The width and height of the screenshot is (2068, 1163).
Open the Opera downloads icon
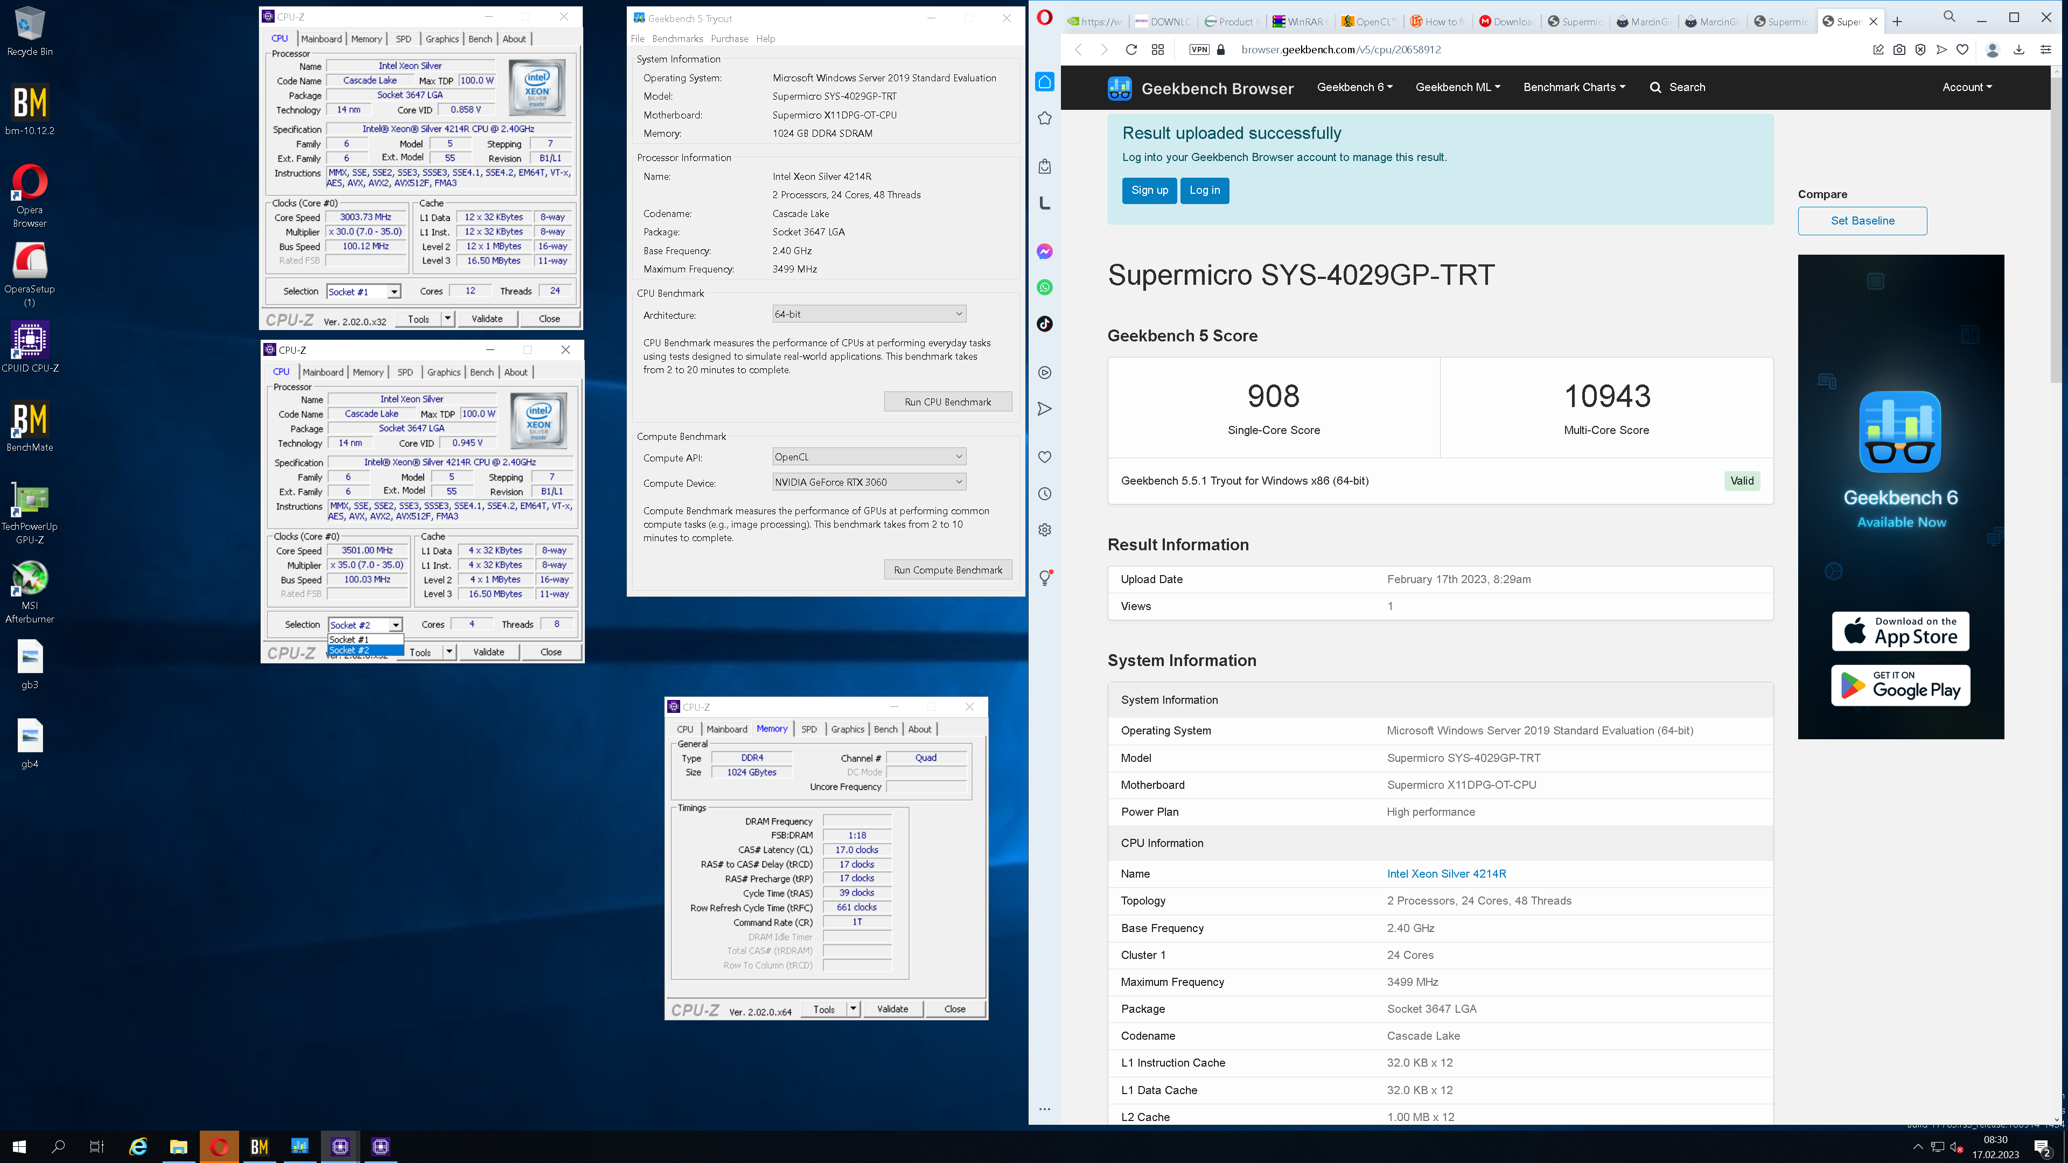(x=2018, y=50)
